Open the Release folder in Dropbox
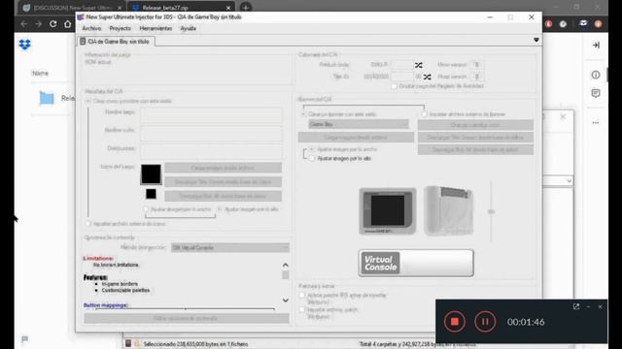 [47, 98]
